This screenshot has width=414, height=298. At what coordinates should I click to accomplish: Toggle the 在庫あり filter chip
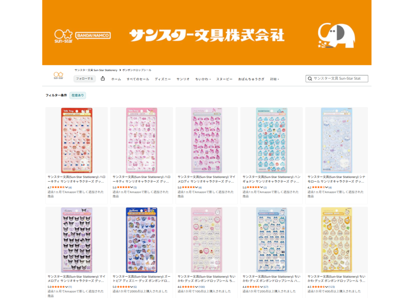[x=78, y=95]
